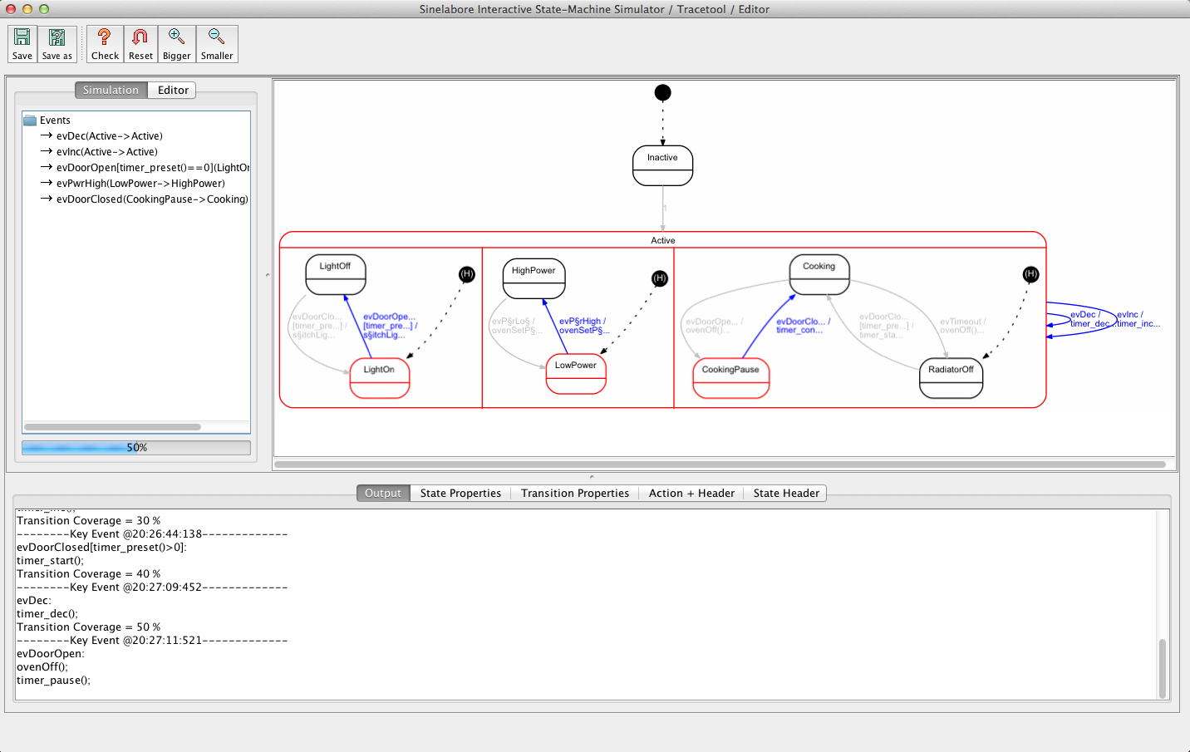Click the 50% coverage progress bar
This screenshot has height=752, width=1190.
tap(136, 447)
